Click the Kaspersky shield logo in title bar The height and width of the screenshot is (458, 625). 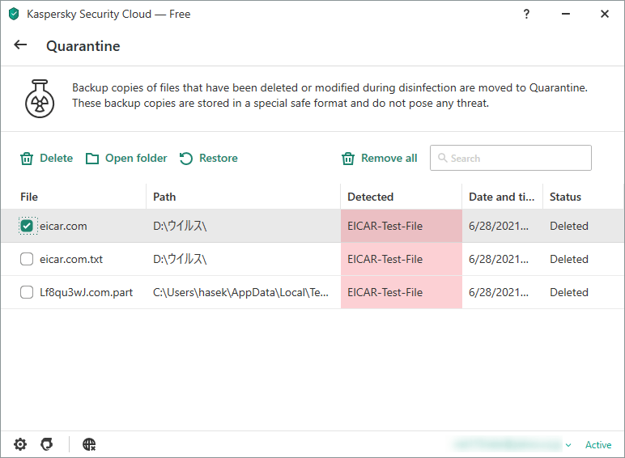[x=14, y=14]
